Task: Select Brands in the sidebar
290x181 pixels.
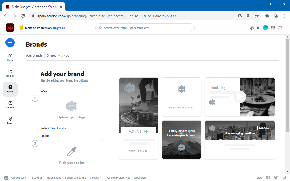Action: [x=10, y=89]
